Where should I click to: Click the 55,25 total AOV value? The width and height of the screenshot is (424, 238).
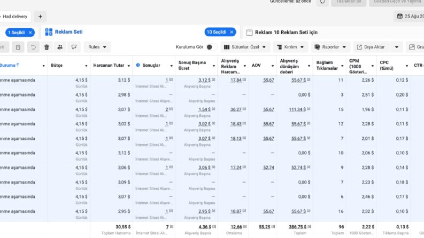[x=264, y=227]
